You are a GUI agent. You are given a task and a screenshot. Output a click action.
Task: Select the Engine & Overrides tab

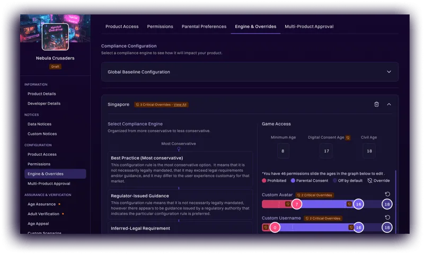coord(255,27)
